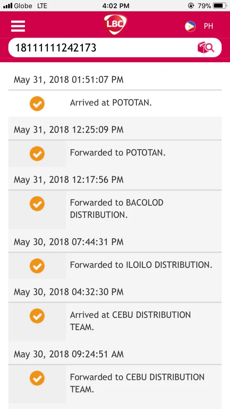This screenshot has width=230, height=409.
Task: Tap the battery indicator in status bar
Action: 219,5
